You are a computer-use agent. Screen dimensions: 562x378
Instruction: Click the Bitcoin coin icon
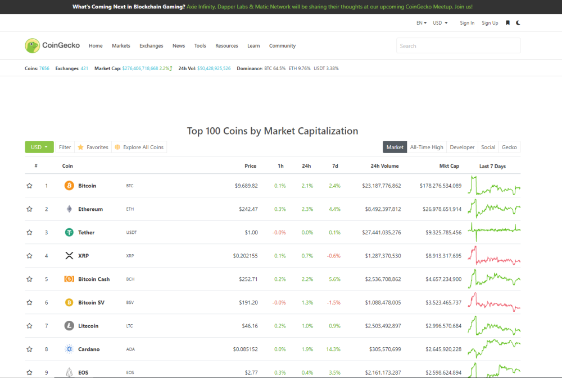point(69,186)
